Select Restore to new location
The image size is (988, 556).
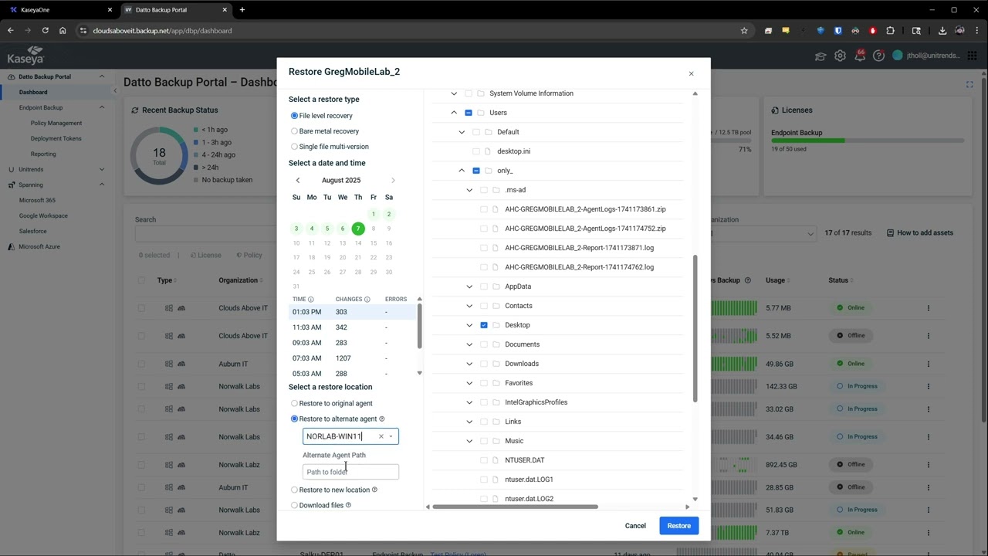coord(294,490)
